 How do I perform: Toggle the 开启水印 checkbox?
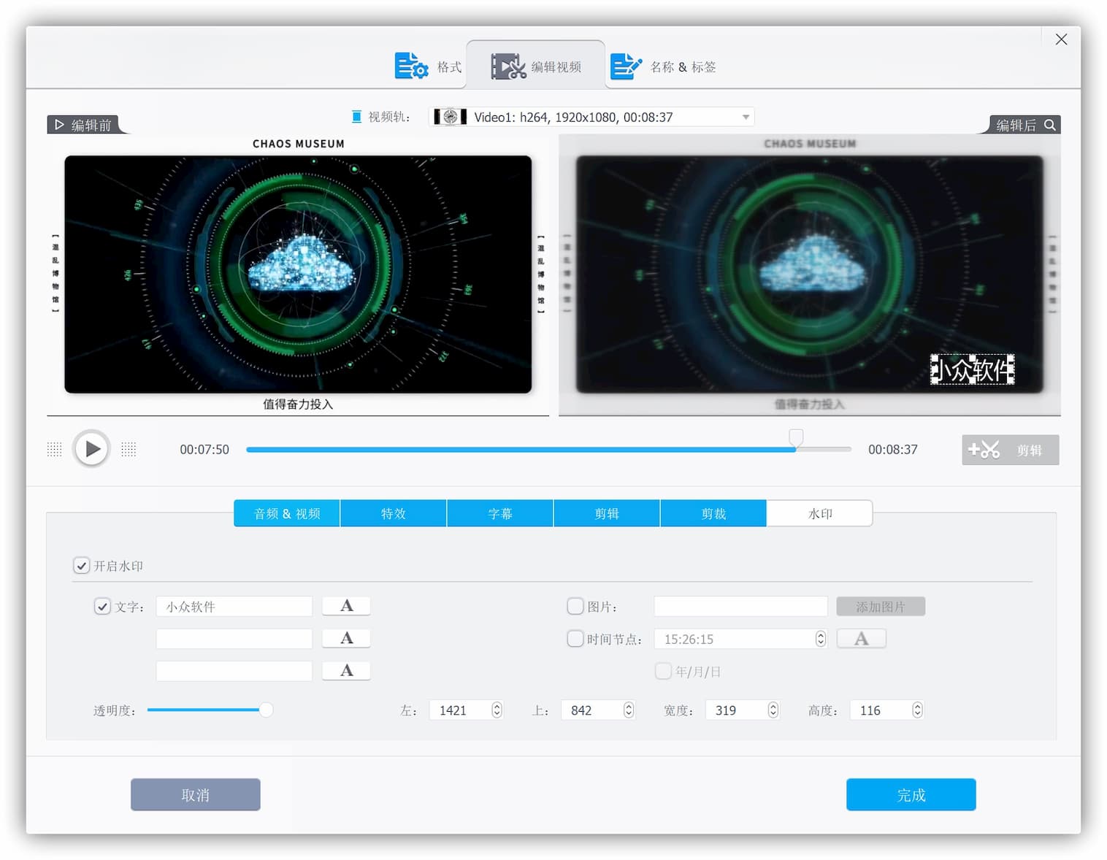click(82, 566)
